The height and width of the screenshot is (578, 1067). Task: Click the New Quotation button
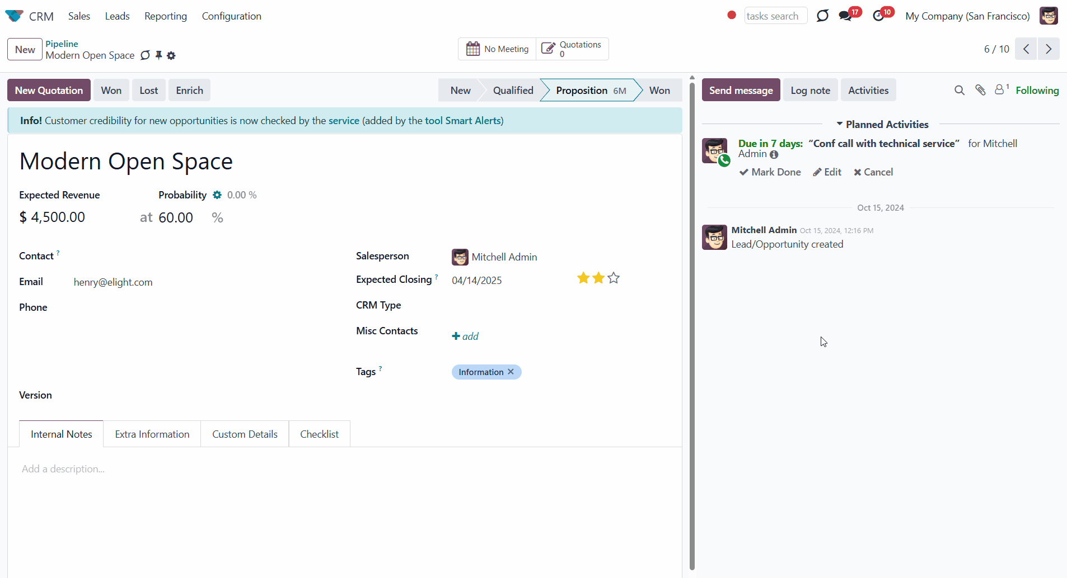point(49,91)
